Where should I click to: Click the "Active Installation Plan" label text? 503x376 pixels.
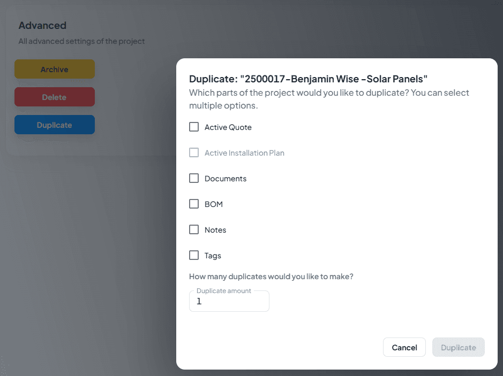click(244, 153)
